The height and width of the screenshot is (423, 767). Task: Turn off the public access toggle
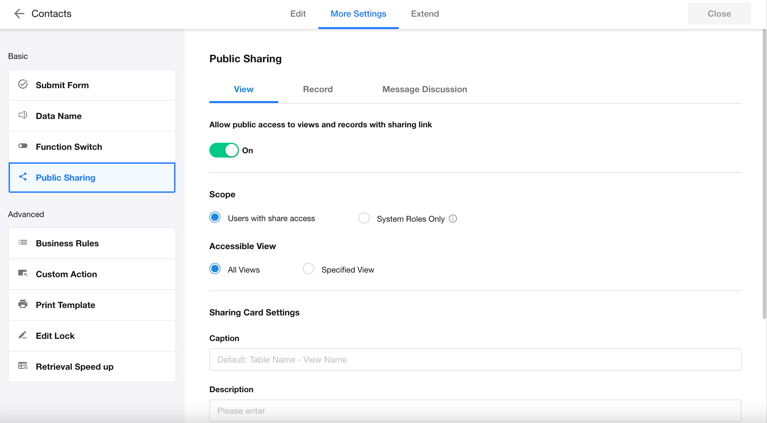coord(224,150)
